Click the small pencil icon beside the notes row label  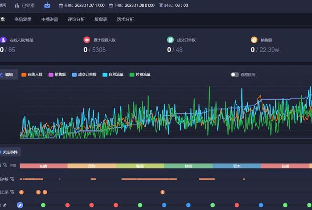point(5,205)
